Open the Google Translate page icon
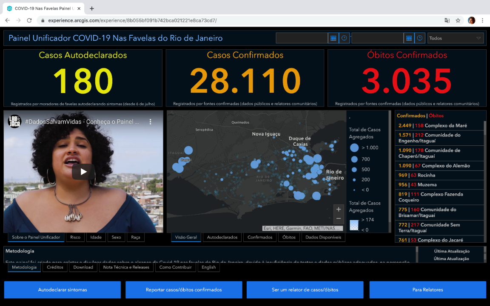The width and height of the screenshot is (490, 306). pos(447,20)
